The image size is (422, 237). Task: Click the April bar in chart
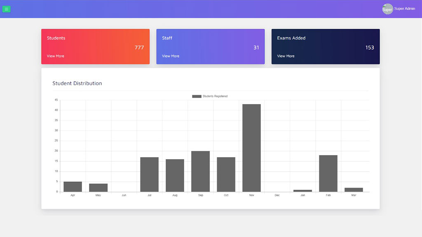click(x=73, y=187)
